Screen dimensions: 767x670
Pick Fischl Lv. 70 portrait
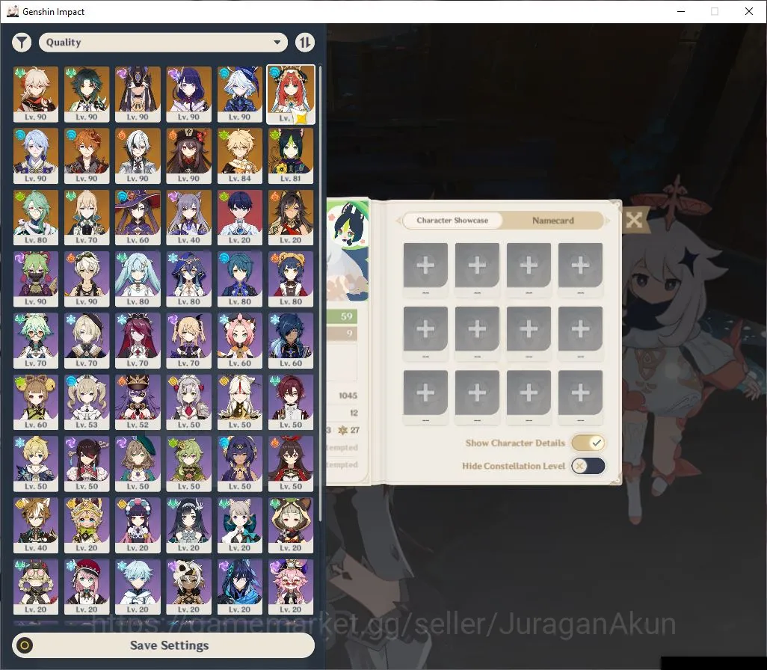point(189,341)
